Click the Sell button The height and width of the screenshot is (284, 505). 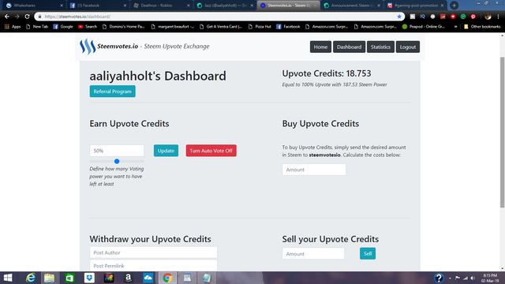(368, 254)
